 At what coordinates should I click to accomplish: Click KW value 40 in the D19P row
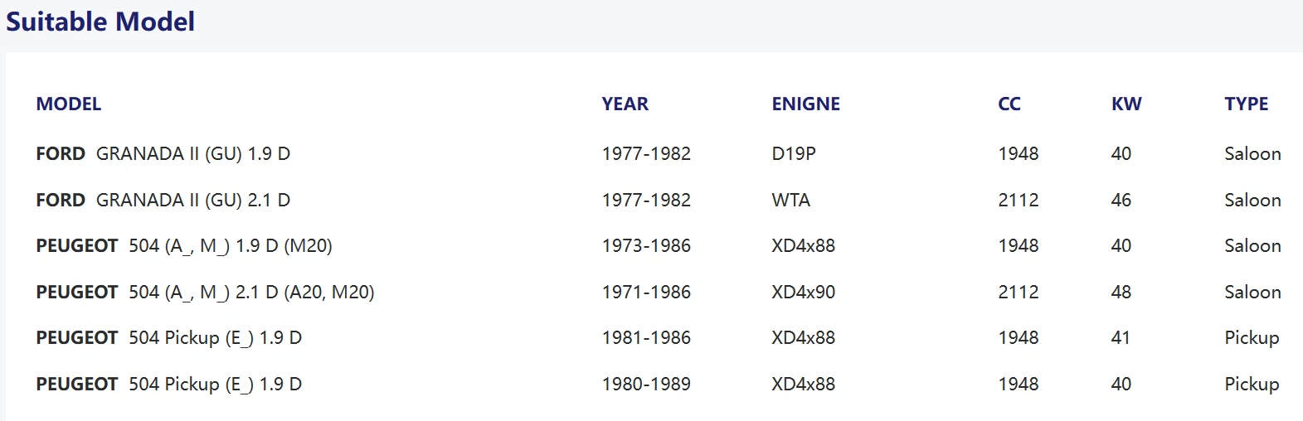pos(1121,154)
